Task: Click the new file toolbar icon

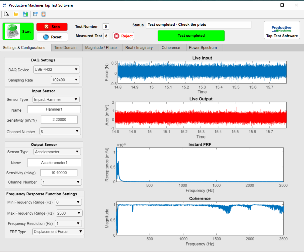Action: click(x=6, y=14)
